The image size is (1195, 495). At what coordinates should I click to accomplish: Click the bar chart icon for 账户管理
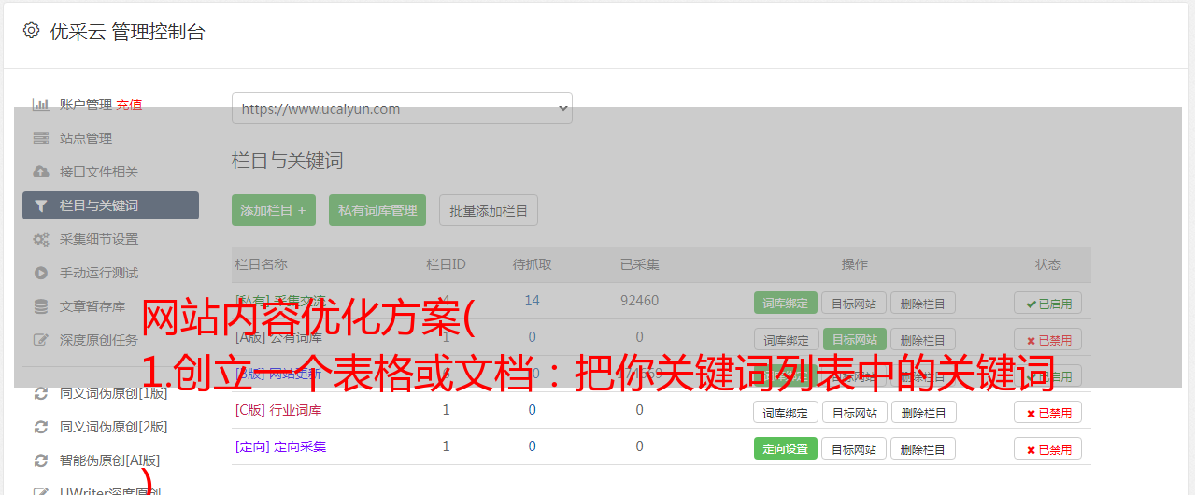coord(40,105)
